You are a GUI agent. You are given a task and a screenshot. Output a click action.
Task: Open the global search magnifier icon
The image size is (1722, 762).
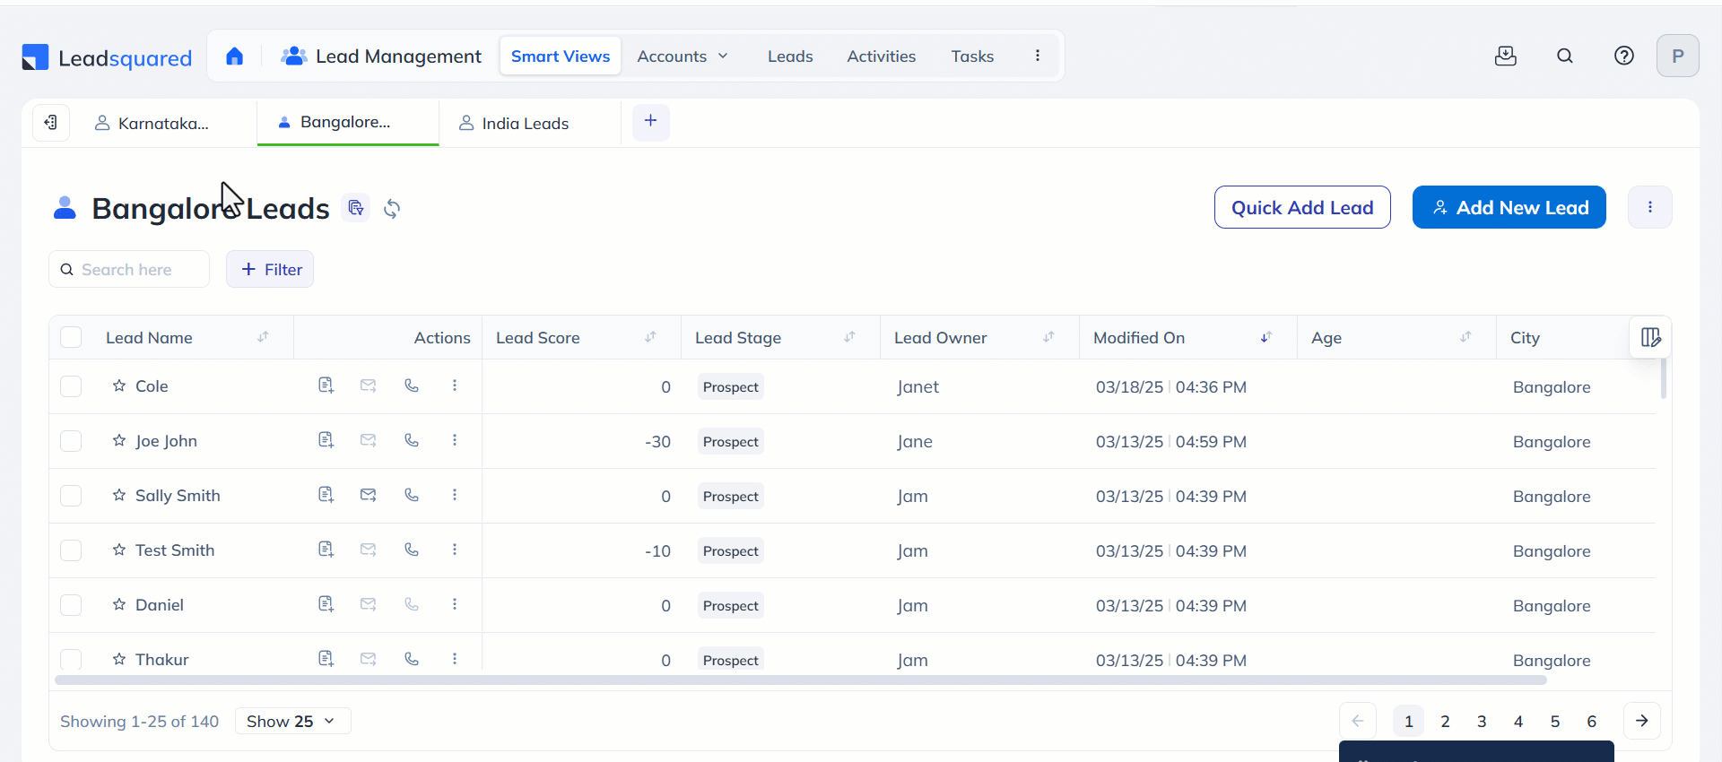(x=1565, y=56)
